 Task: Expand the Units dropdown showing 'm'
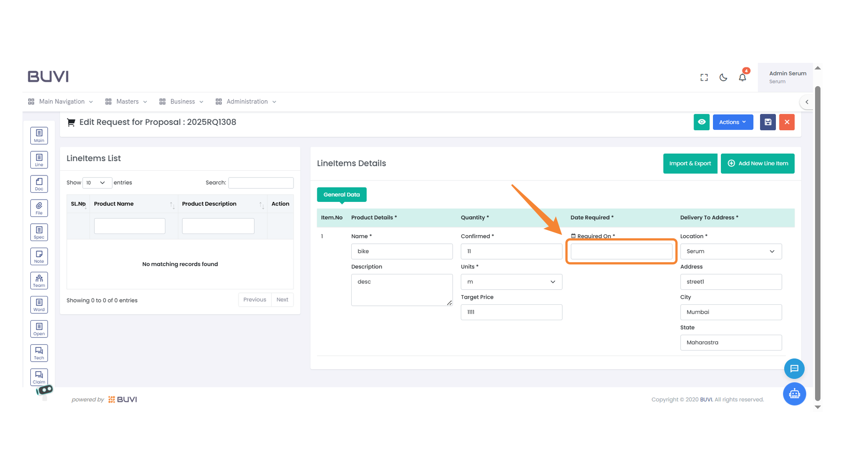point(511,281)
